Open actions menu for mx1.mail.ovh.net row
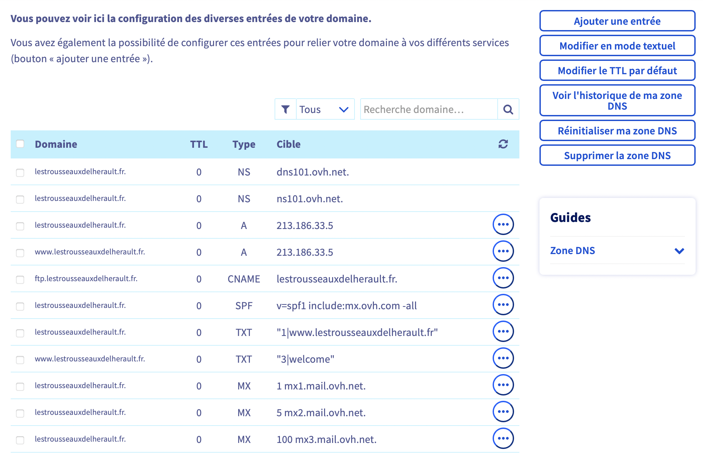The height and width of the screenshot is (460, 703). tap(503, 385)
